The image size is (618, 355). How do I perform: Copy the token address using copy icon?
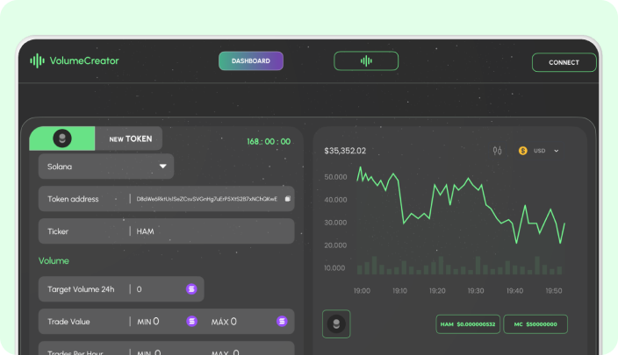pyautogui.click(x=287, y=199)
